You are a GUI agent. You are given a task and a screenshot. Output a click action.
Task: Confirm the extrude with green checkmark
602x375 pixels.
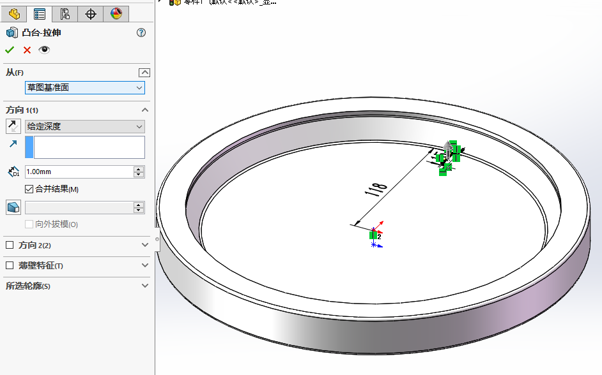10,50
